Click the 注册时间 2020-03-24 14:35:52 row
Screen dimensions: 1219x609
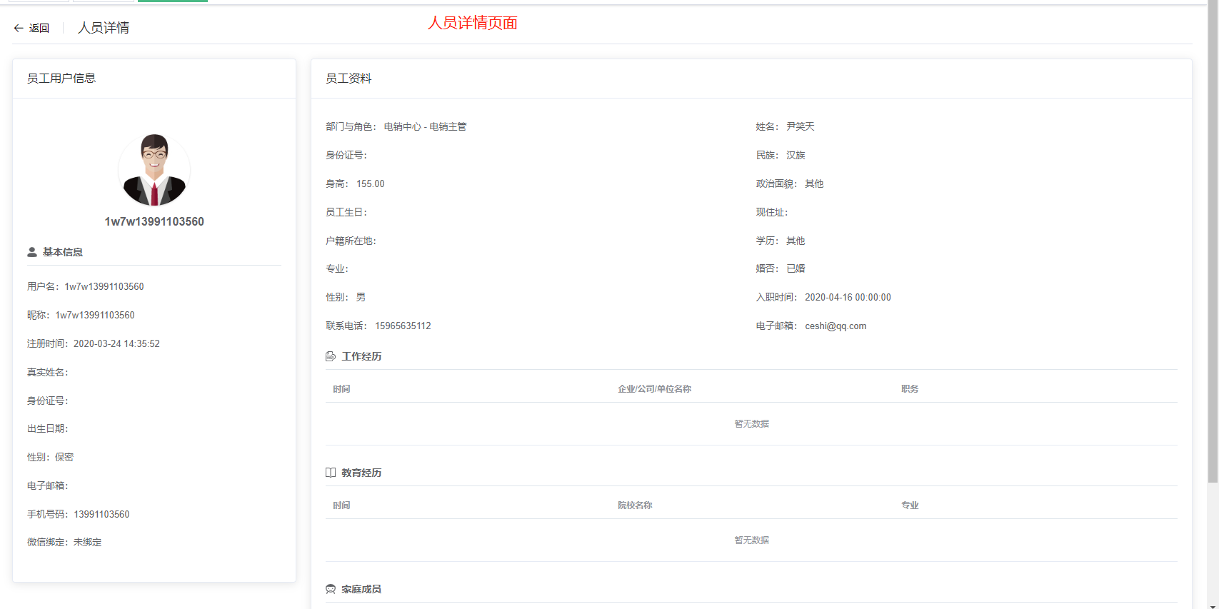pyautogui.click(x=94, y=343)
